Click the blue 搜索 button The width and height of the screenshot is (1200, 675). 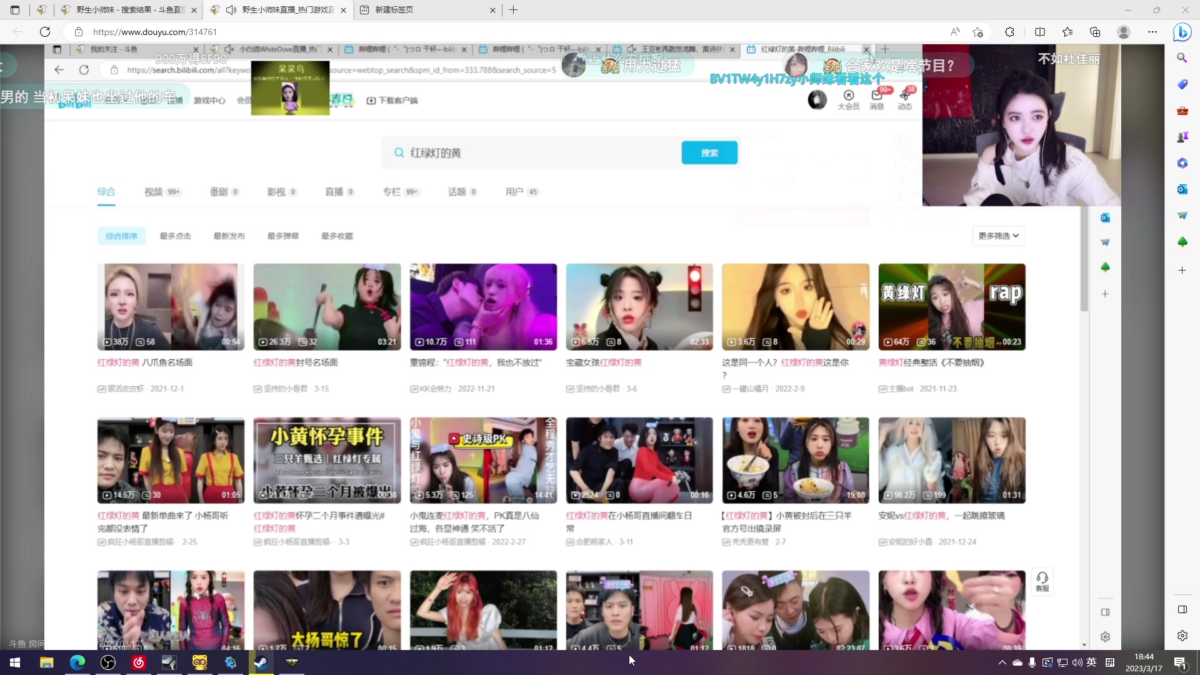709,153
